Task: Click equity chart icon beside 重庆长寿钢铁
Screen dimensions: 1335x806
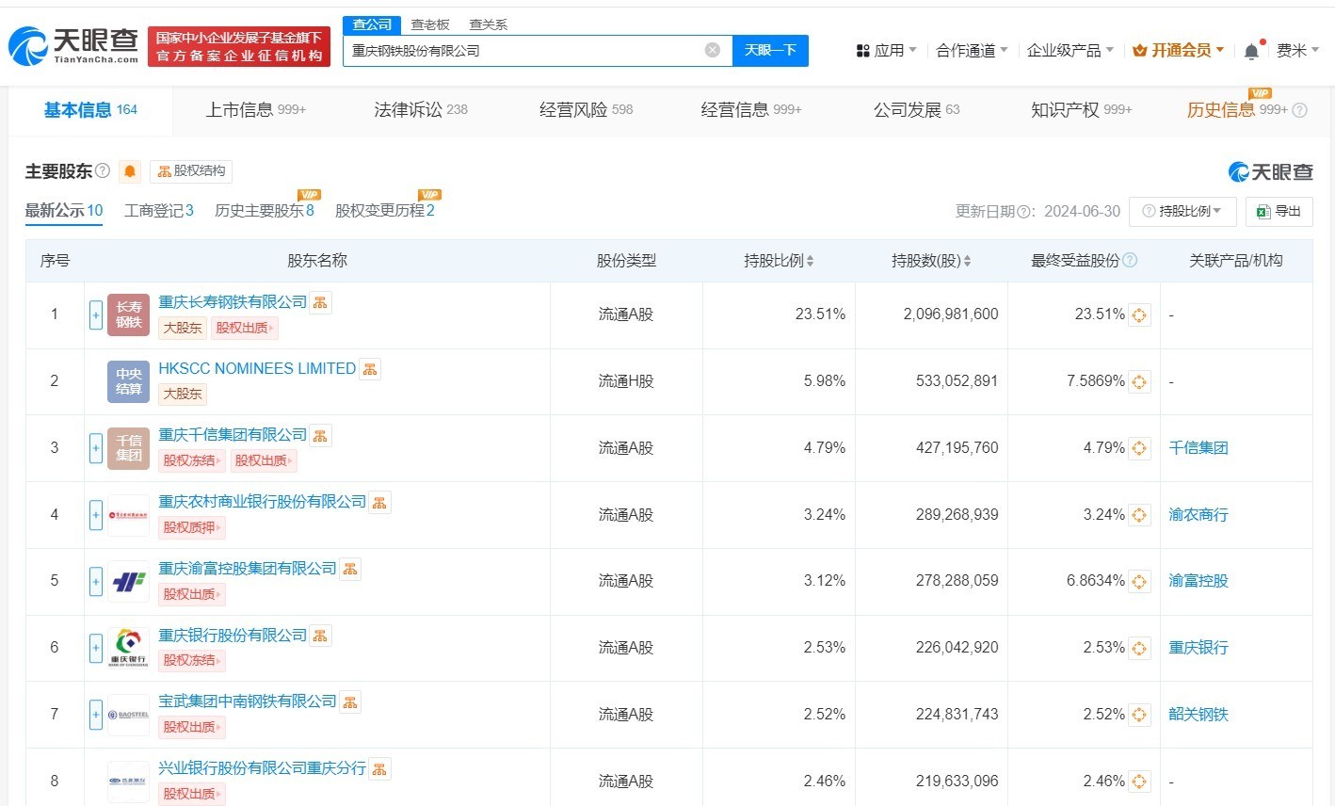Action: [320, 302]
